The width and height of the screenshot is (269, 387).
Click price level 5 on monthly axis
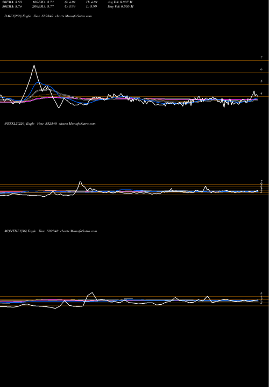tap(261, 293)
